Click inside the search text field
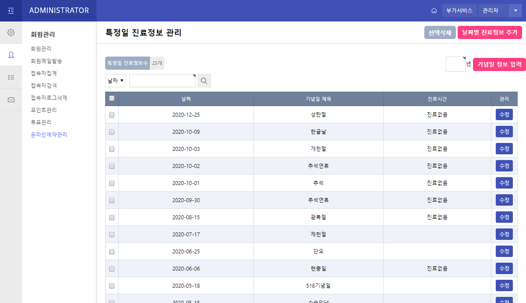This screenshot has height=303, width=526. coord(162,80)
